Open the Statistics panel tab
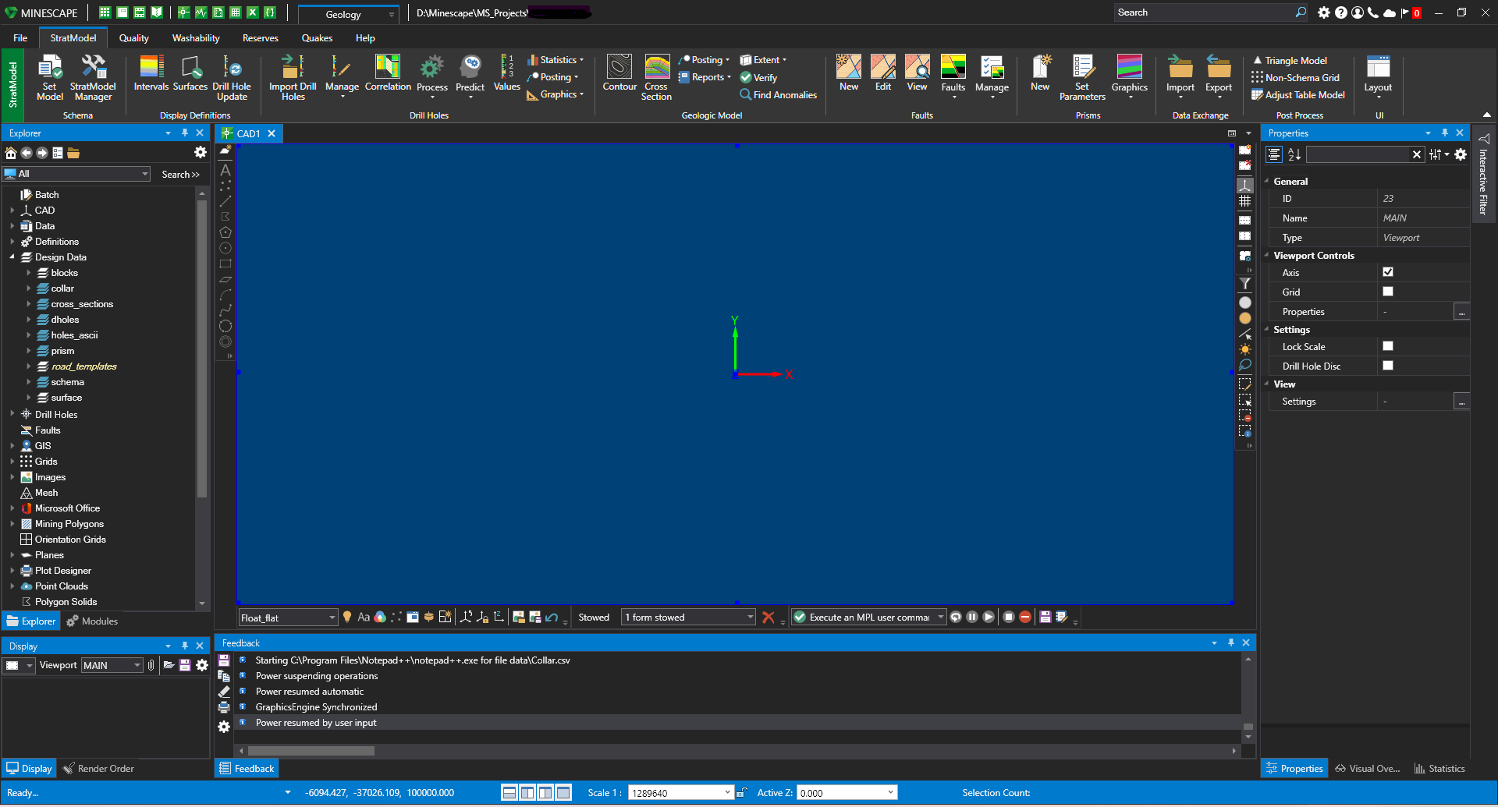Screen dimensions: 1498x807 coord(1439,769)
